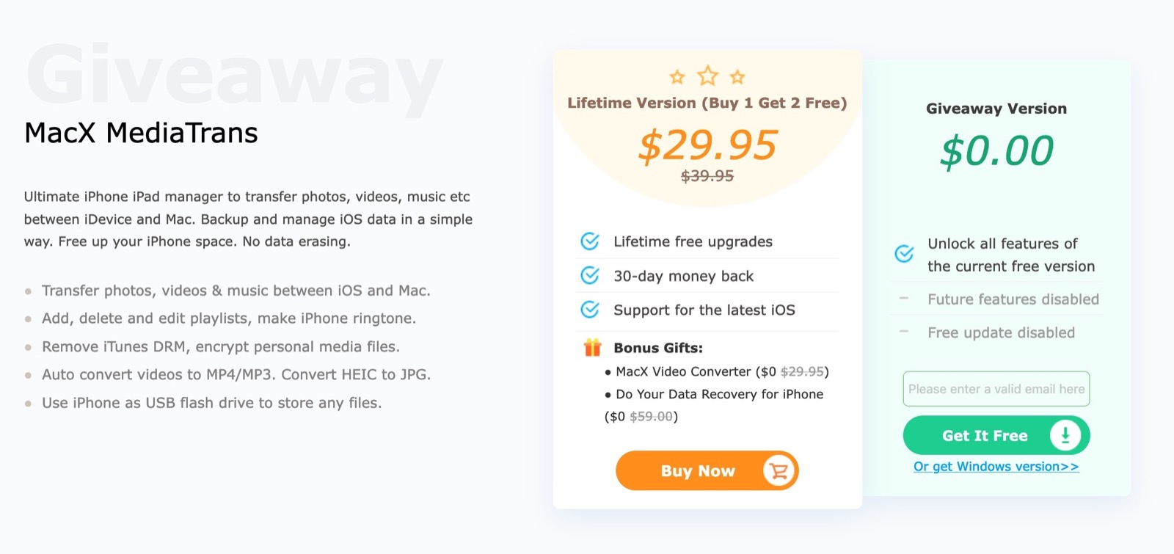This screenshot has width=1174, height=554.
Task: Click the dash icon before Future features disabled
Action: click(904, 299)
